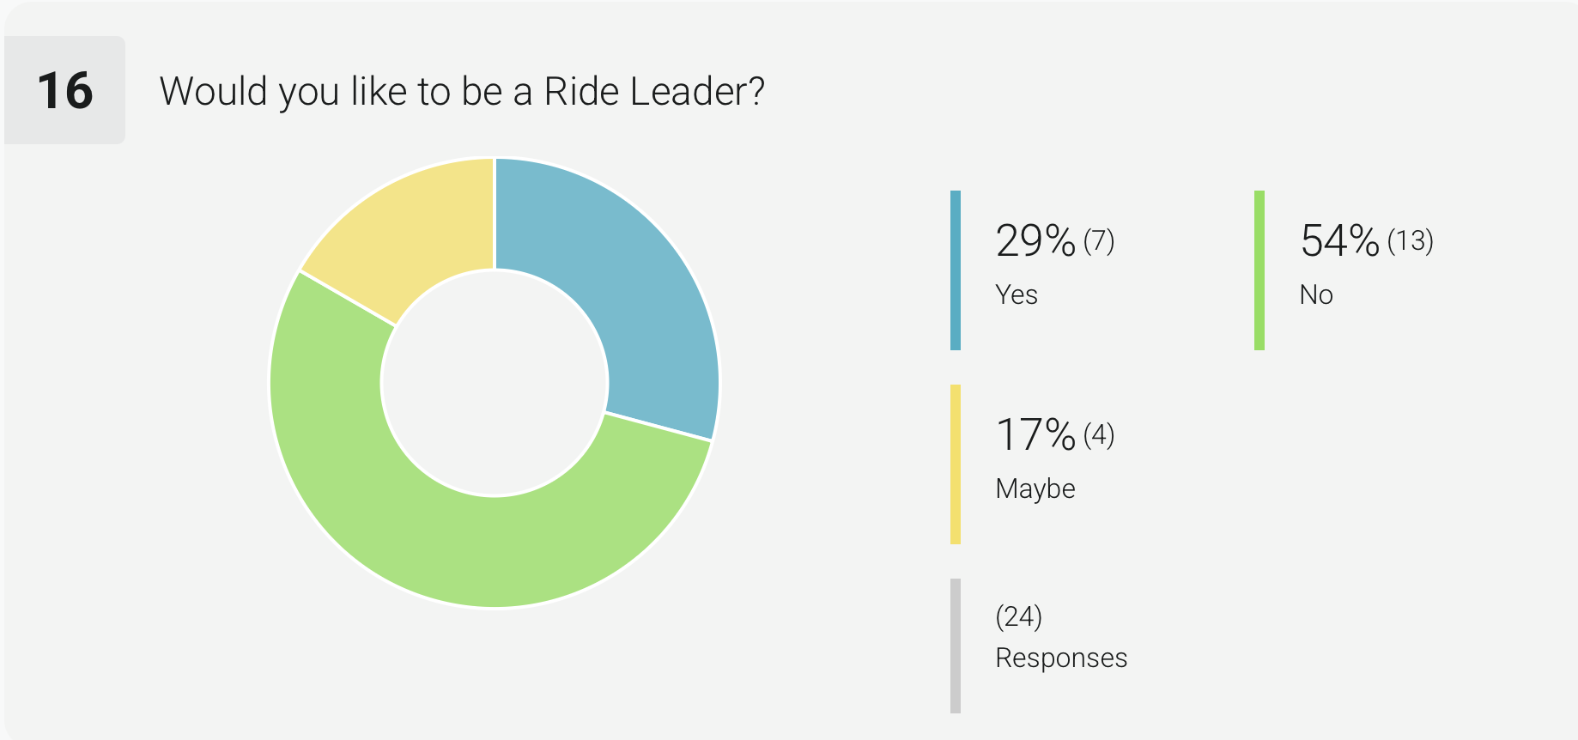Screen dimensions: 1578x740
Task: Select the "No" legend label
Action: coord(1316,295)
